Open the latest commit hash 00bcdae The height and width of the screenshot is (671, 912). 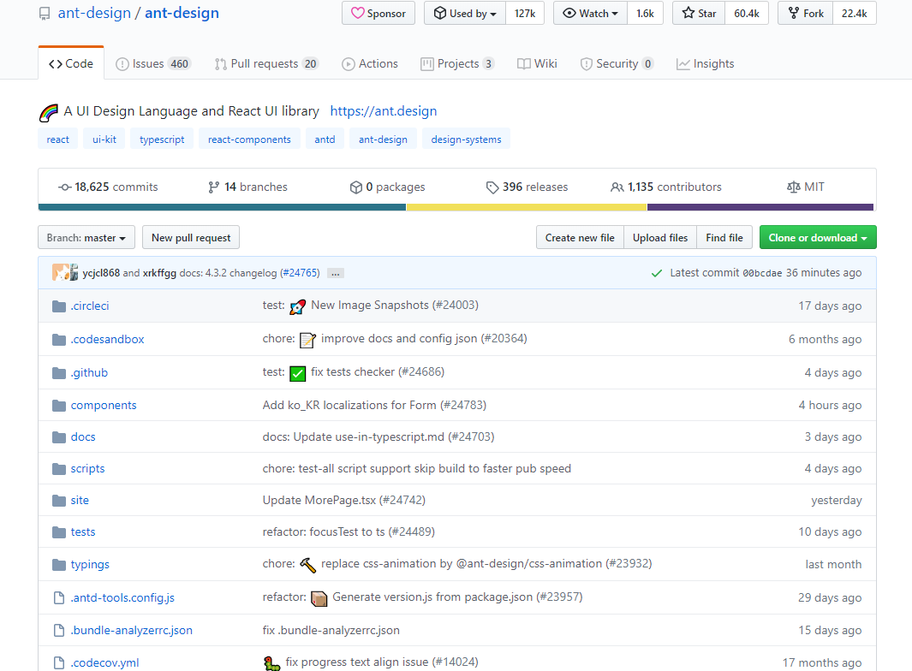tap(762, 273)
